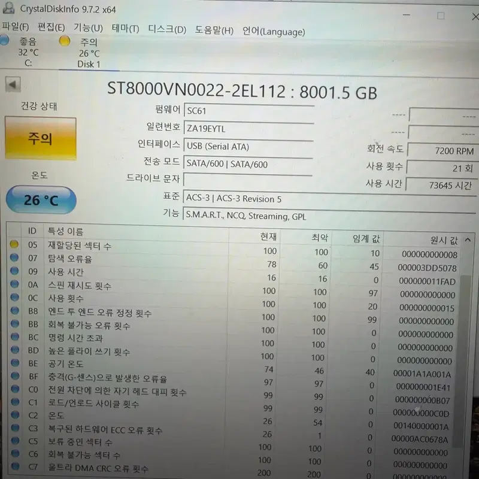Click the blue status dot for attribute C1
Image resolution: width=479 pixels, height=479 pixels.
[15, 402]
